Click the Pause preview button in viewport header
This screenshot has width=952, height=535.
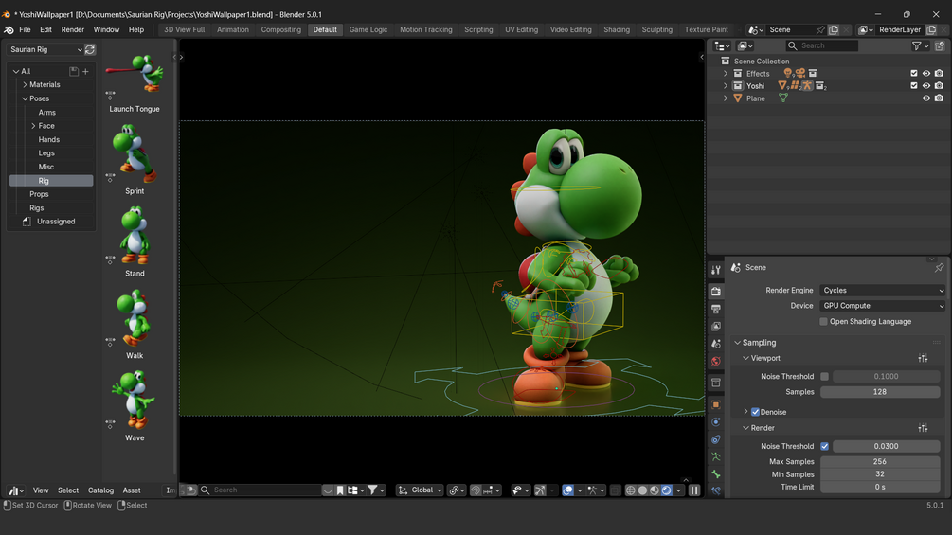pyautogui.click(x=694, y=490)
